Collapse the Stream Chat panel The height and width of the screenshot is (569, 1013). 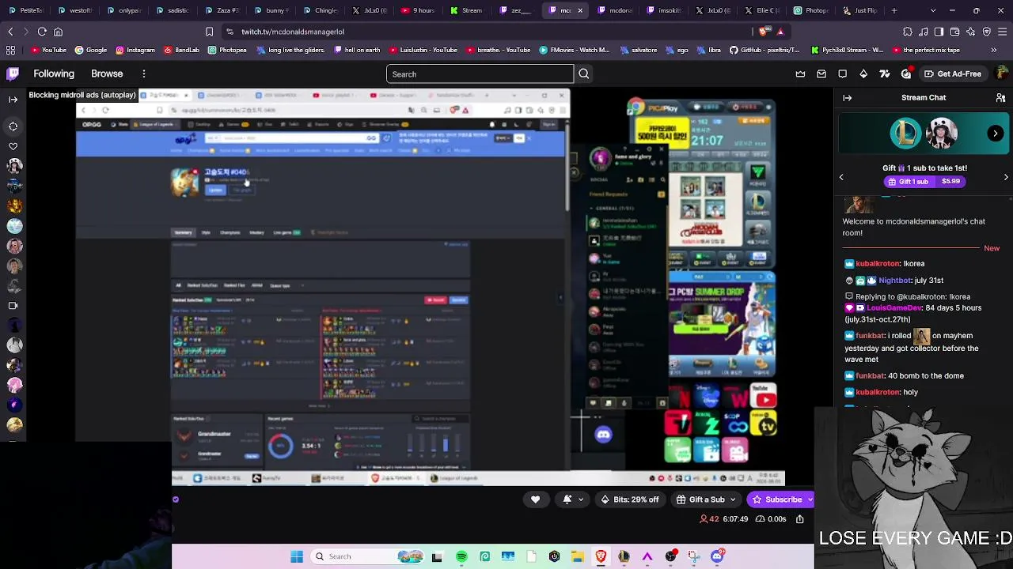[x=848, y=98]
